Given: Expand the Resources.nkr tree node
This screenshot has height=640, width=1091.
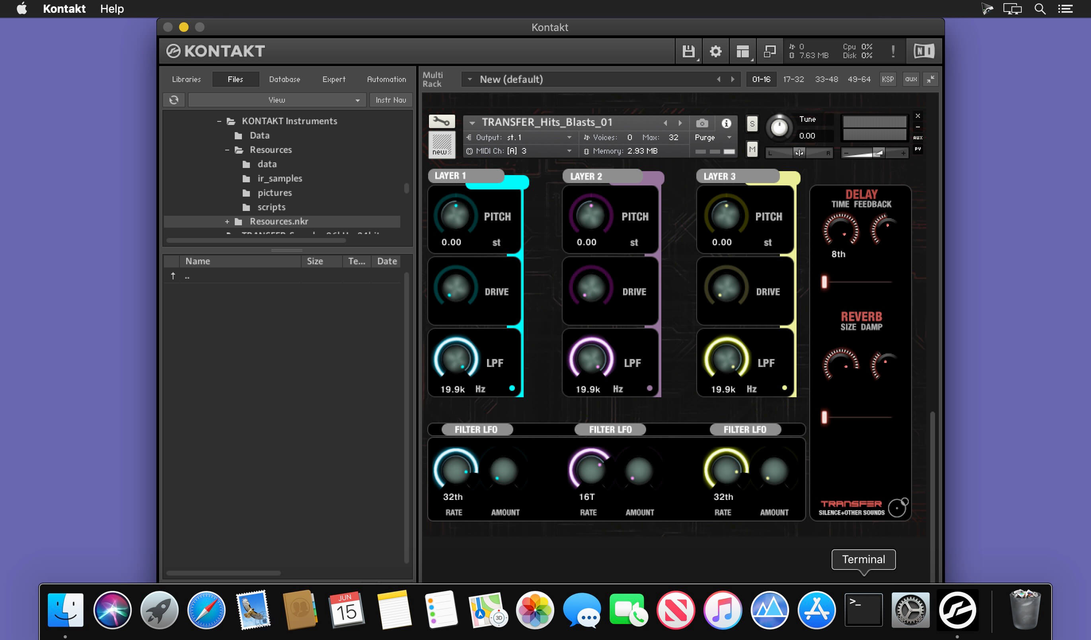Looking at the screenshot, I should coord(227,222).
